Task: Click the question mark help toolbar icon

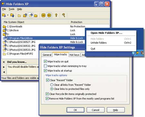Action: click(64, 15)
